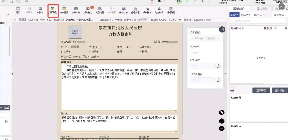Select the 超声(0) tab
The height and width of the screenshot is (140, 288).
click(x=258, y=15)
